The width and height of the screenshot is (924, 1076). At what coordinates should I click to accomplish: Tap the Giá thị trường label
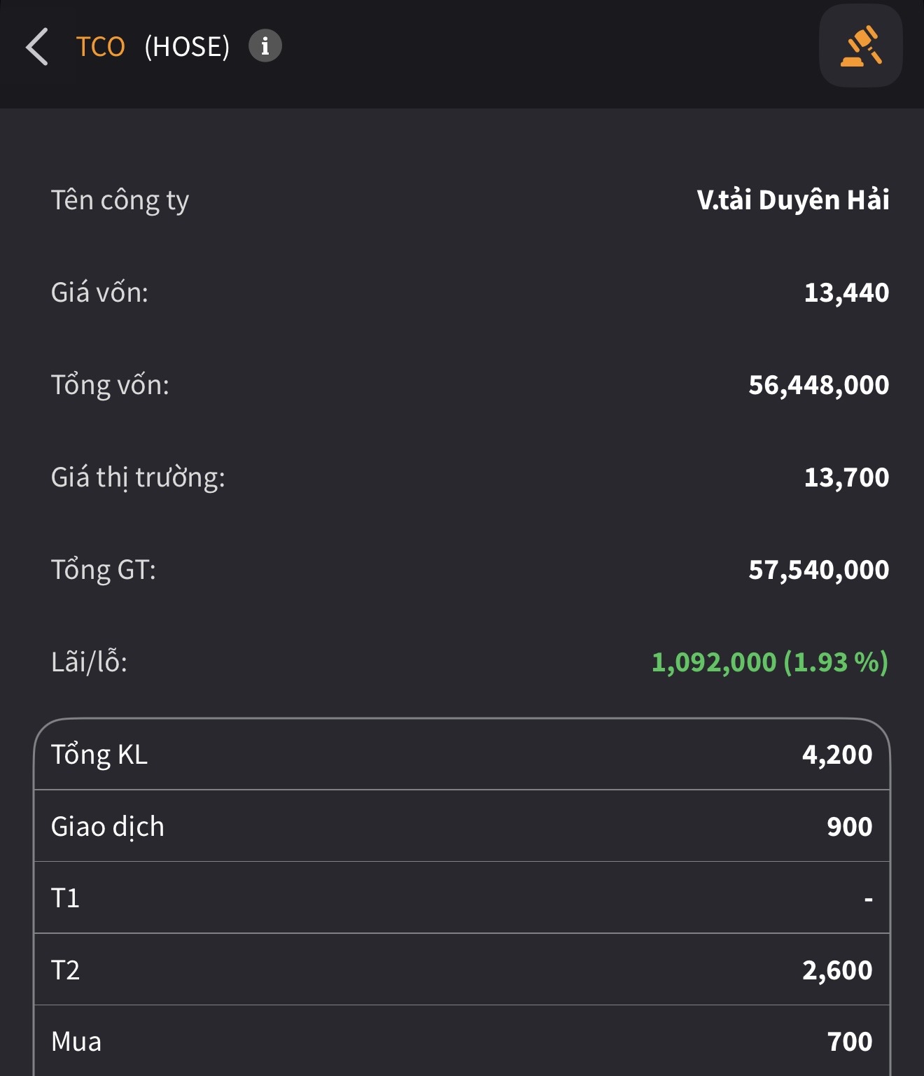pos(138,477)
